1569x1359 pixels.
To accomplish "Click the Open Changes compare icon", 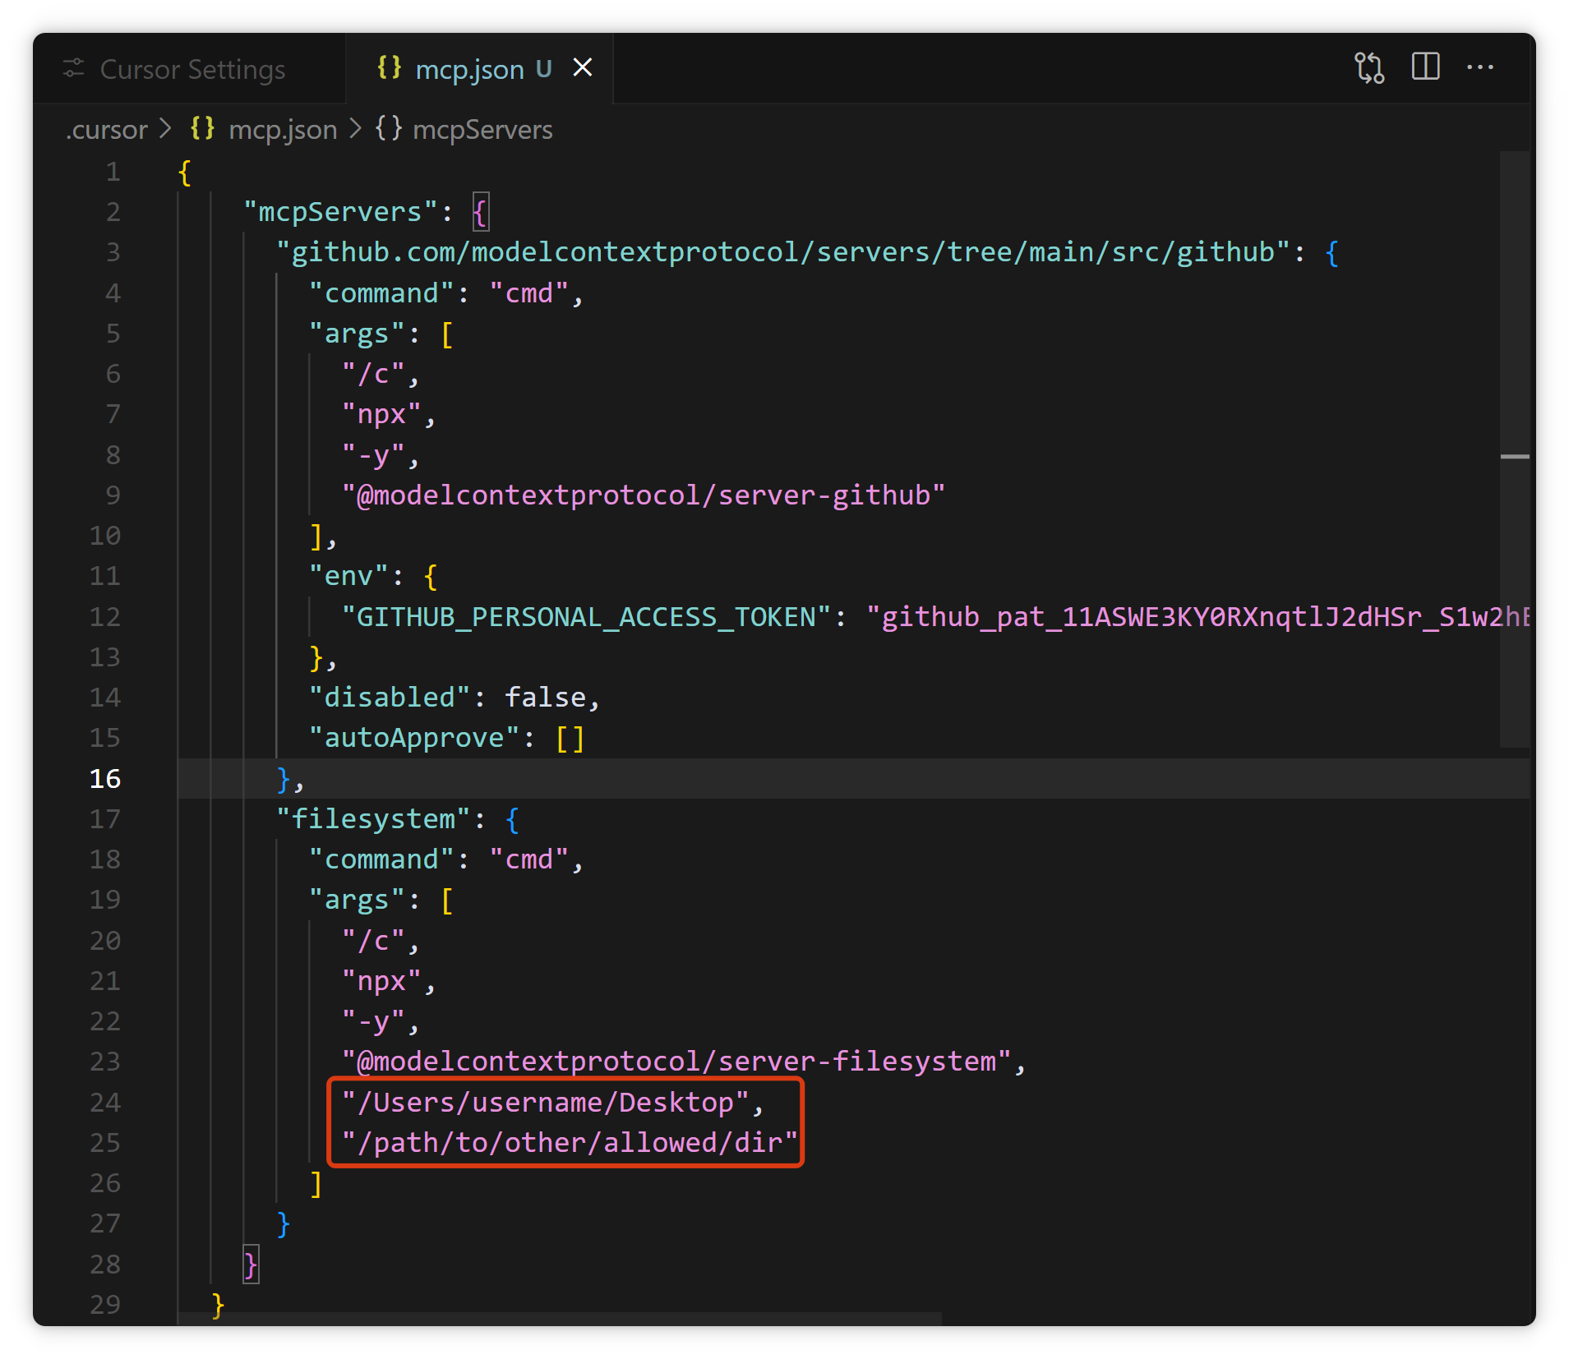I will 1369,67.
